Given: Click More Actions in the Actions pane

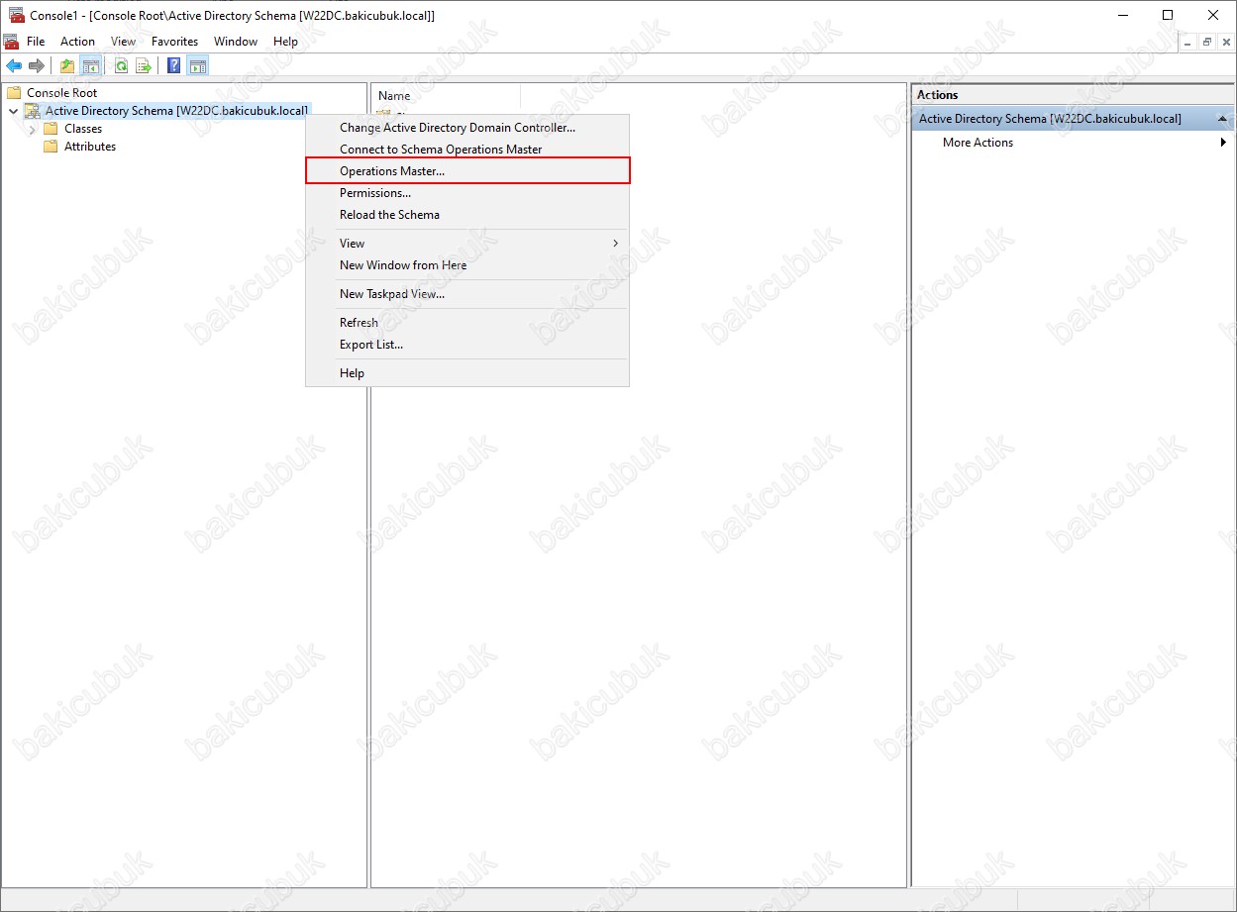Looking at the screenshot, I should click(978, 143).
